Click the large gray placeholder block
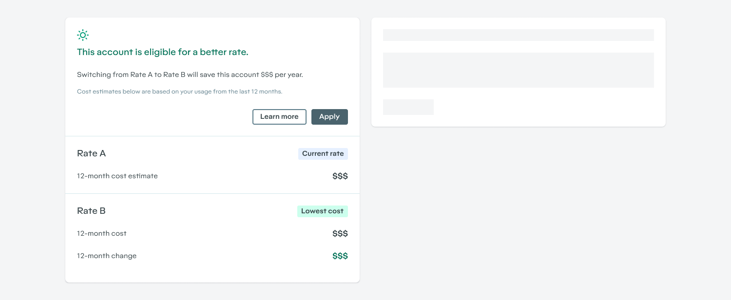Image resolution: width=731 pixels, height=300 pixels. pyautogui.click(x=519, y=70)
